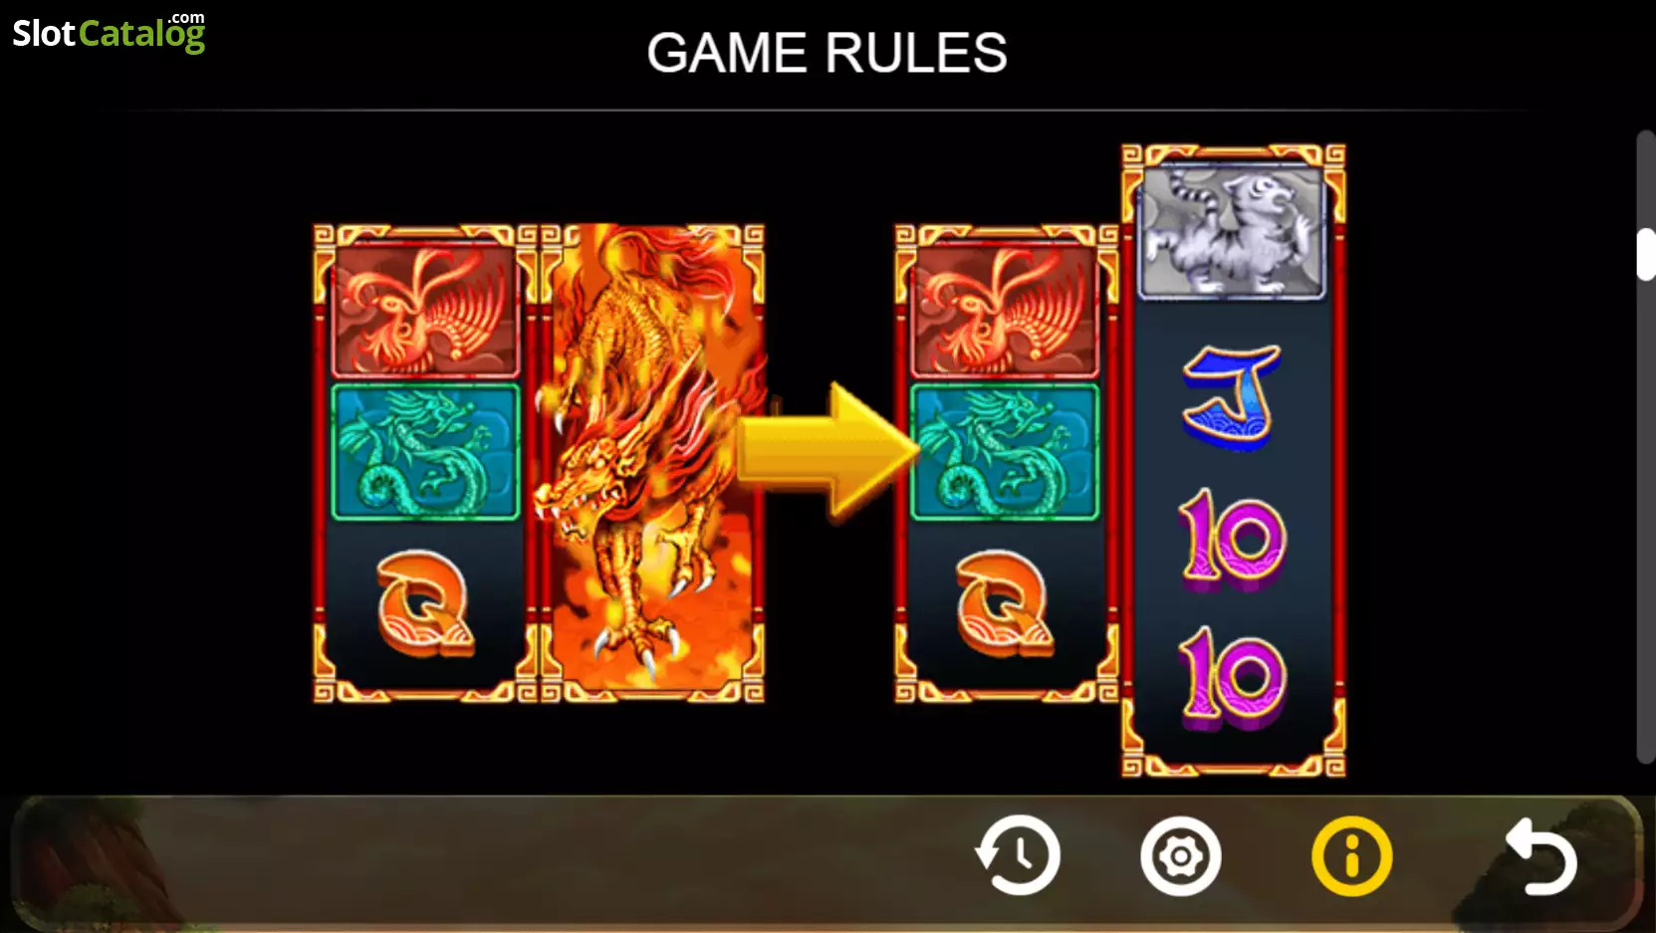Click the yellow arrow between reels
Image resolution: width=1656 pixels, height=933 pixels.
(x=828, y=451)
